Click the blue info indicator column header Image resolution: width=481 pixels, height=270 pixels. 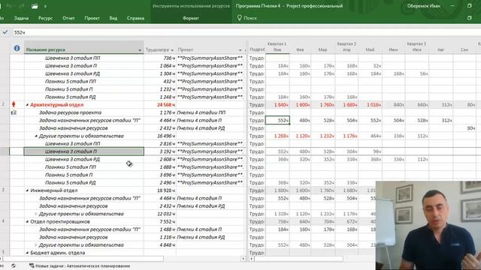click(x=17, y=48)
